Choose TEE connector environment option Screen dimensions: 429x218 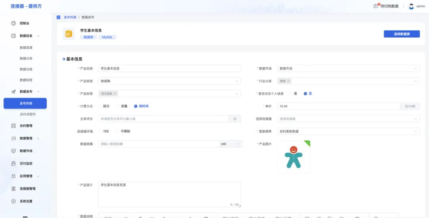click(x=100, y=131)
